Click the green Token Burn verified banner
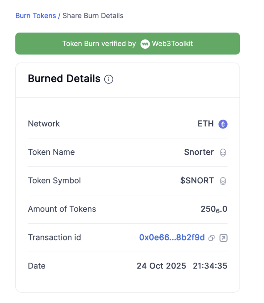264x303 pixels. (127, 43)
